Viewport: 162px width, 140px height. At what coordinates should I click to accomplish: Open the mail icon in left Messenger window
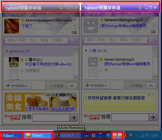(x=74, y=32)
